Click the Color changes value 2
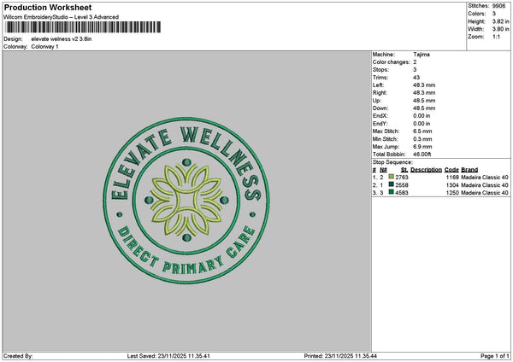The width and height of the screenshot is (513, 362). point(415,62)
